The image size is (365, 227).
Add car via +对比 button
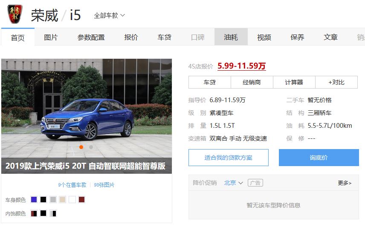tap(336, 82)
